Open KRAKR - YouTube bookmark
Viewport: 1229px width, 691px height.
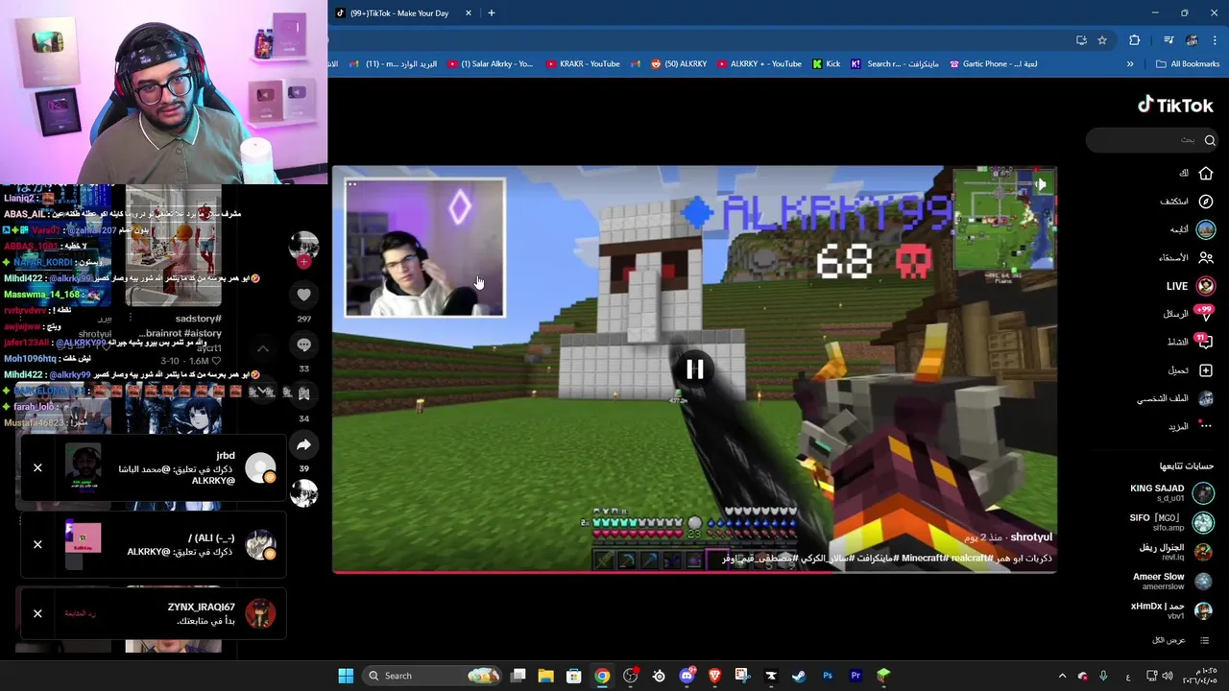coord(583,64)
